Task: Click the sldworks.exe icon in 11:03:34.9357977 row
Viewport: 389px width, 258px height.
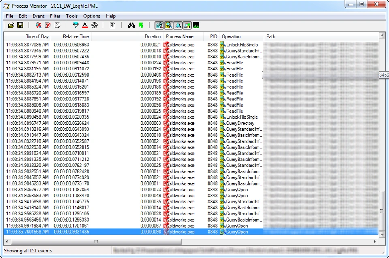Action: pyautogui.click(x=166, y=190)
